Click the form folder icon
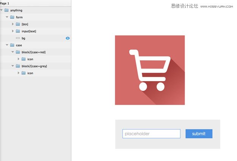This screenshot has height=161, width=237. coord(12,17)
